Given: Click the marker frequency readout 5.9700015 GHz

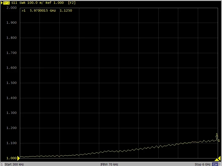Looking at the screenshot, I should [43, 11].
